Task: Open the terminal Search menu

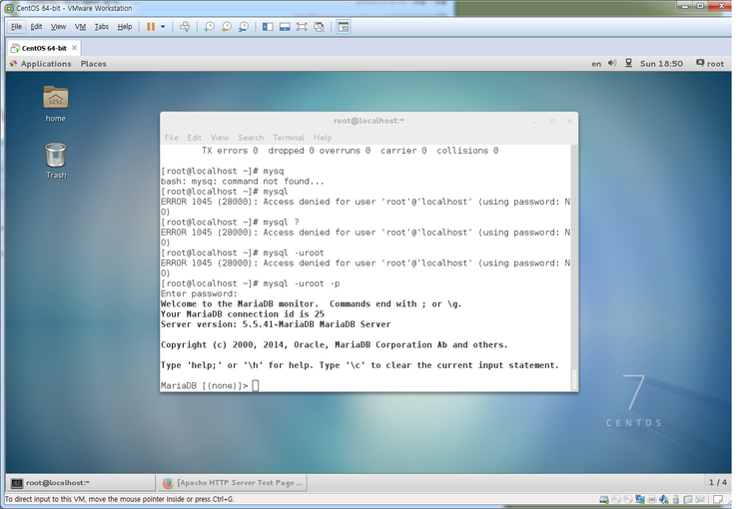Action: (x=251, y=138)
